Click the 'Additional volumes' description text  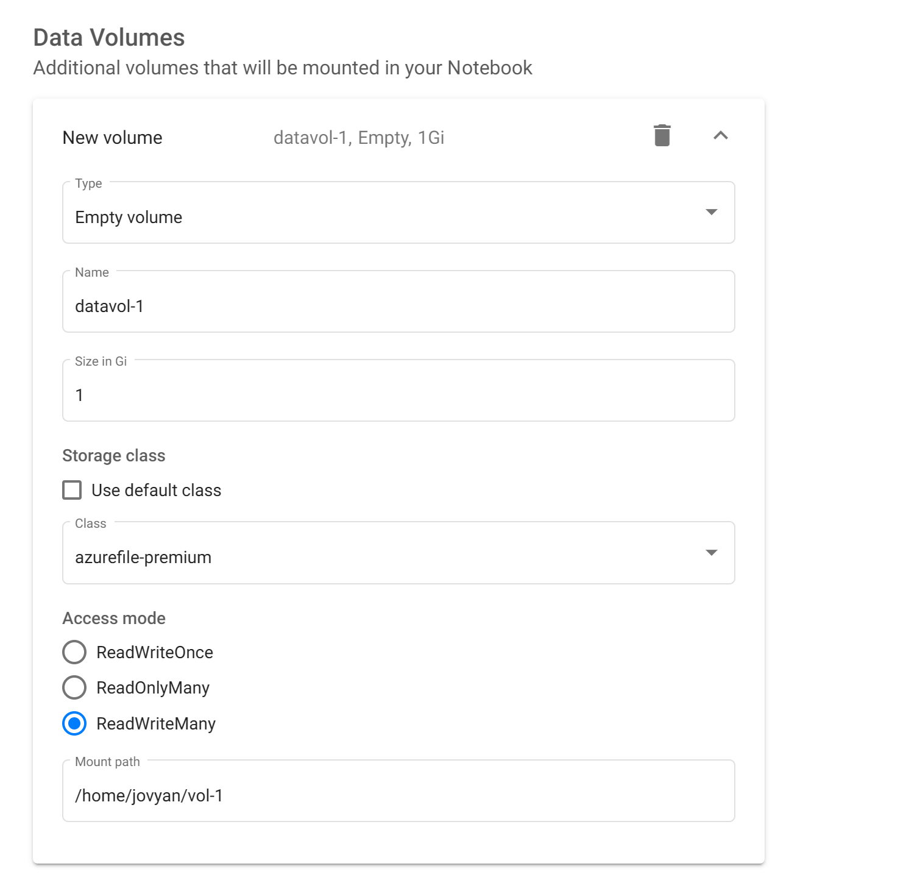point(283,68)
